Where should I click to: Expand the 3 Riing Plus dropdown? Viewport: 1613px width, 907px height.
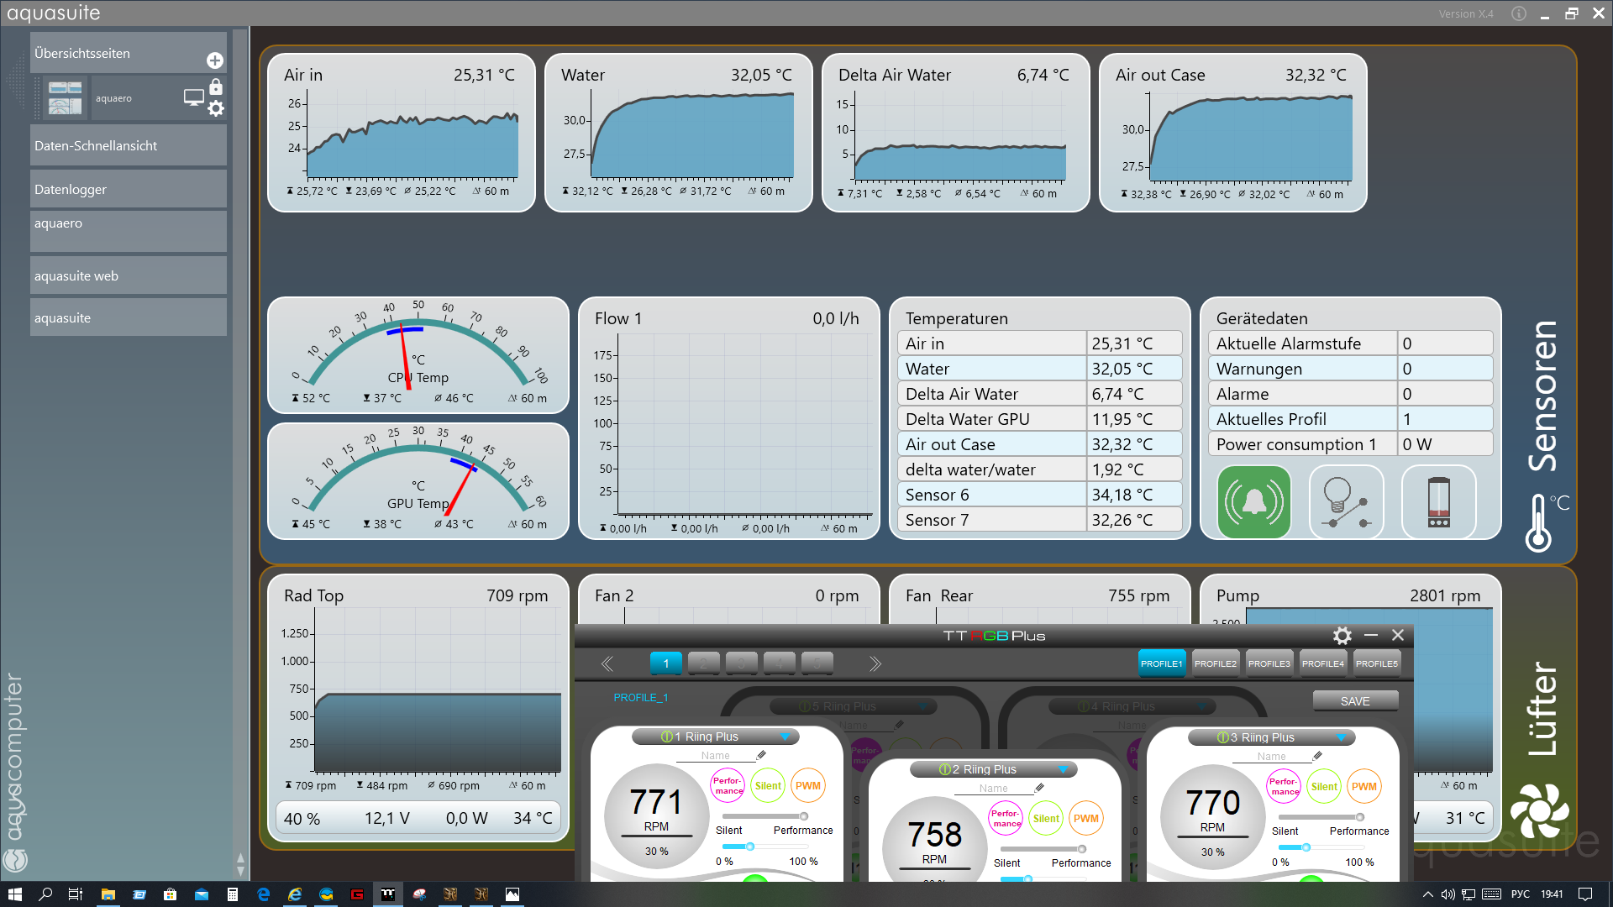(x=1341, y=738)
